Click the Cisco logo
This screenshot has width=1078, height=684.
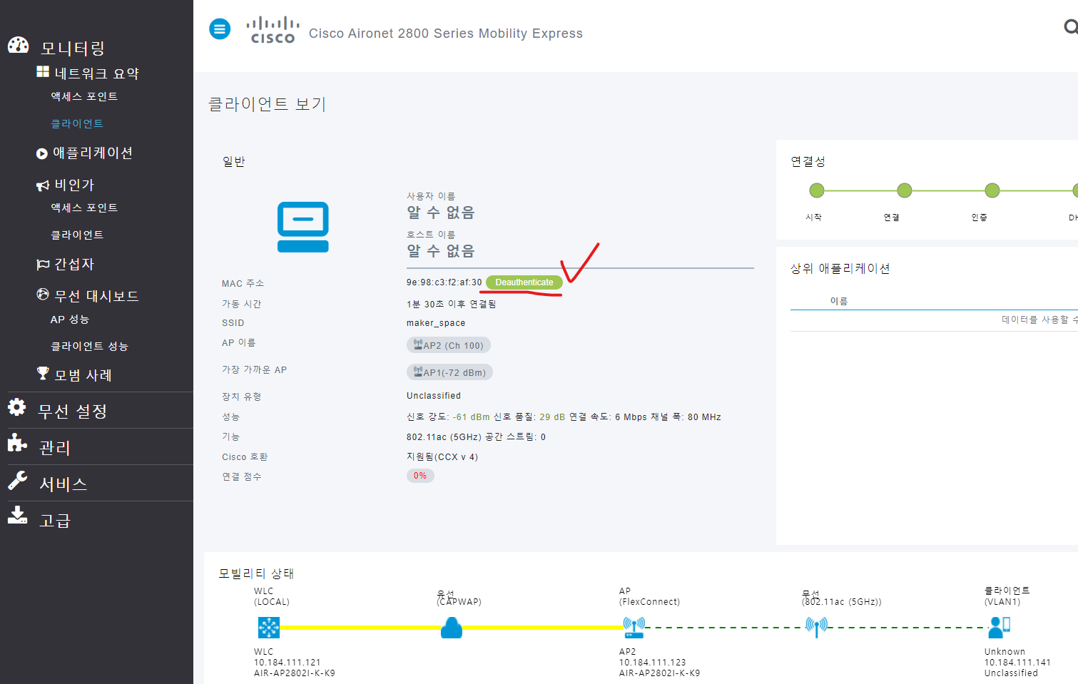[273, 30]
